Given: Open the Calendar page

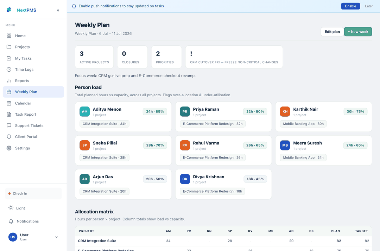Looking at the screenshot, I should [33, 103].
